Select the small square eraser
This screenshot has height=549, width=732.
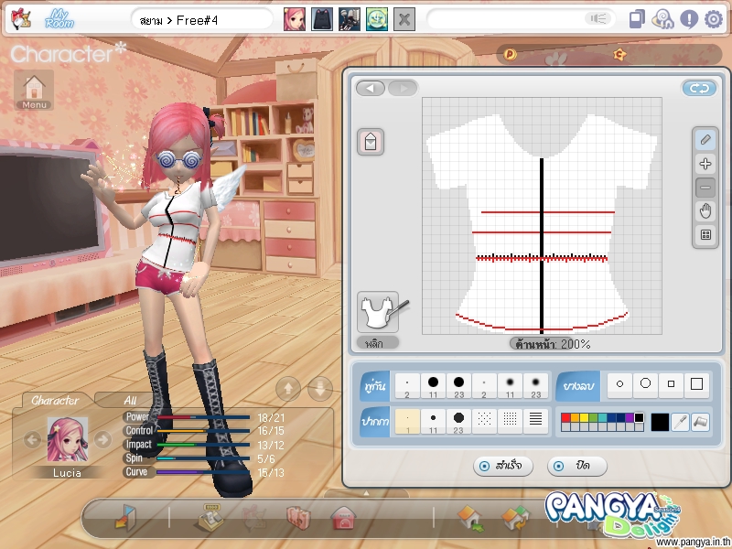pos(672,384)
